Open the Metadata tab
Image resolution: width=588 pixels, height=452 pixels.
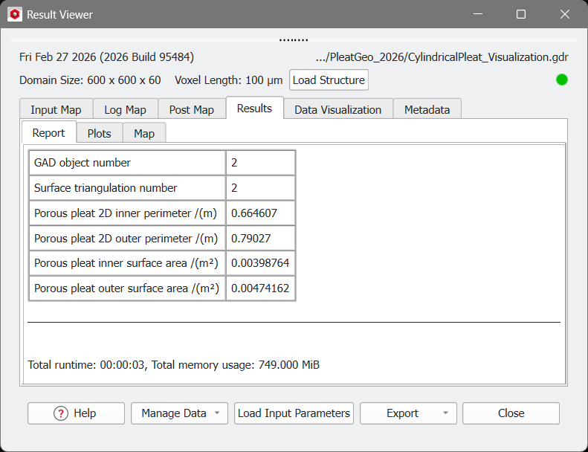[427, 109]
